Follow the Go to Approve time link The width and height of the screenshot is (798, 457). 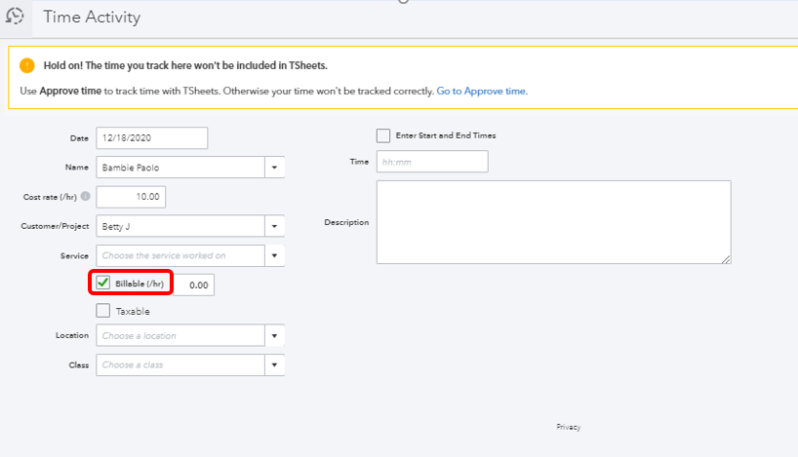(x=482, y=91)
